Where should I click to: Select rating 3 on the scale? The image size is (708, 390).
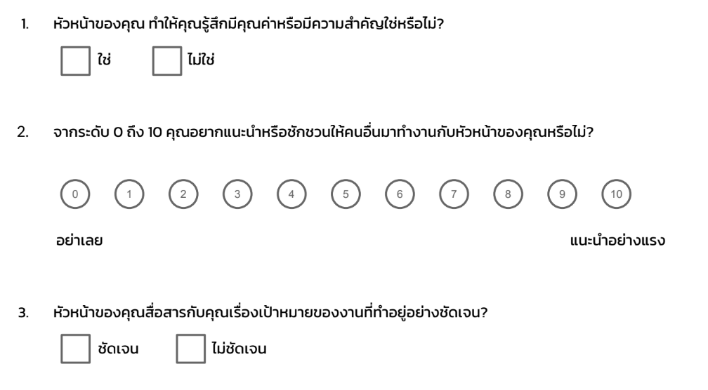point(237,194)
